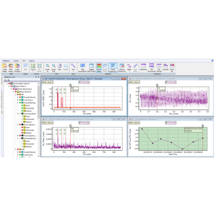Viewport: 215px width, 215px height.
Task: Switch to the Report ribbon tab
Action: [32, 61]
